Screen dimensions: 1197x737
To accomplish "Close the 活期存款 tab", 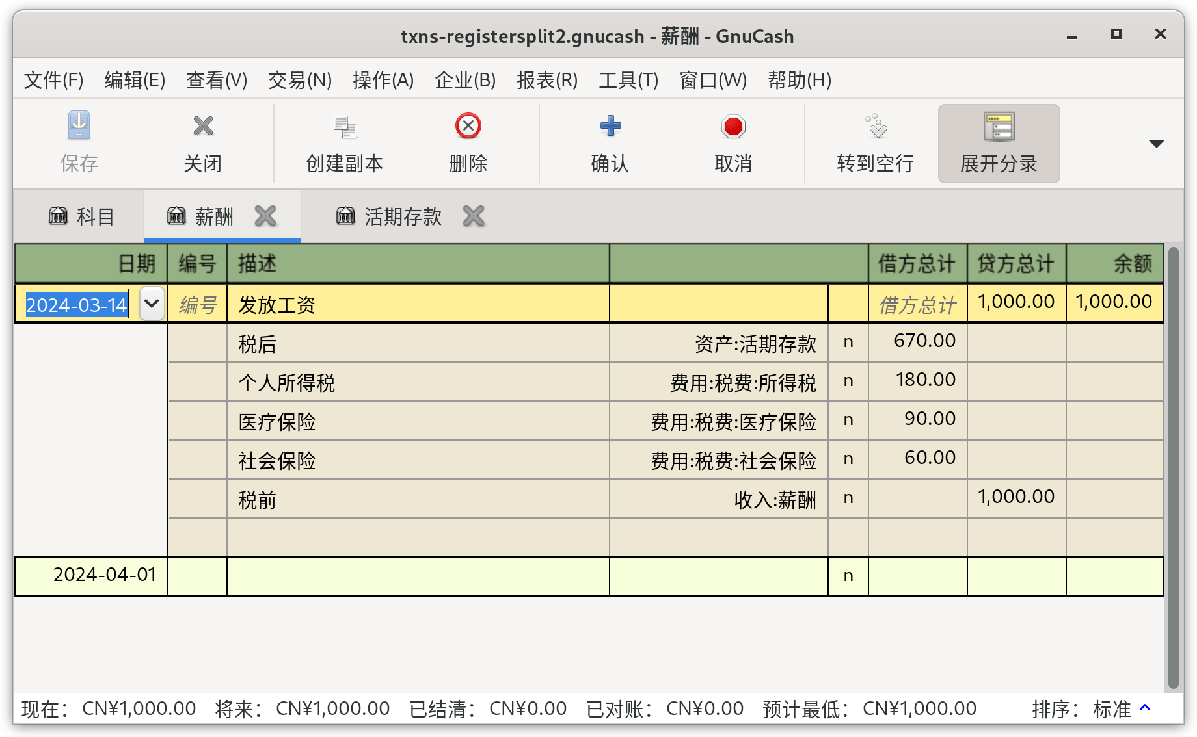I will pos(474,216).
